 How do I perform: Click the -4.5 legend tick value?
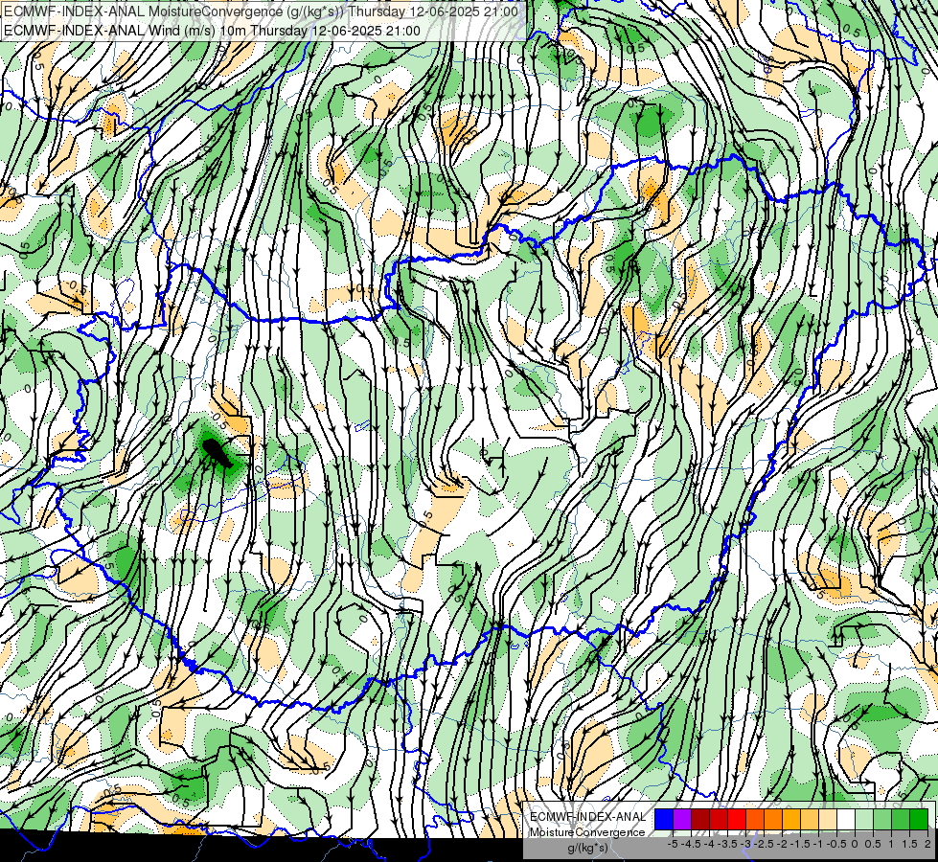(692, 844)
